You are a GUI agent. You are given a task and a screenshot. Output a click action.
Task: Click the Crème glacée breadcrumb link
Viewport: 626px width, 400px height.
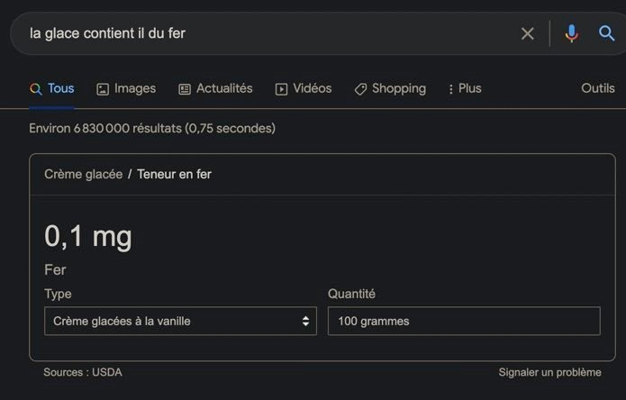coord(84,174)
